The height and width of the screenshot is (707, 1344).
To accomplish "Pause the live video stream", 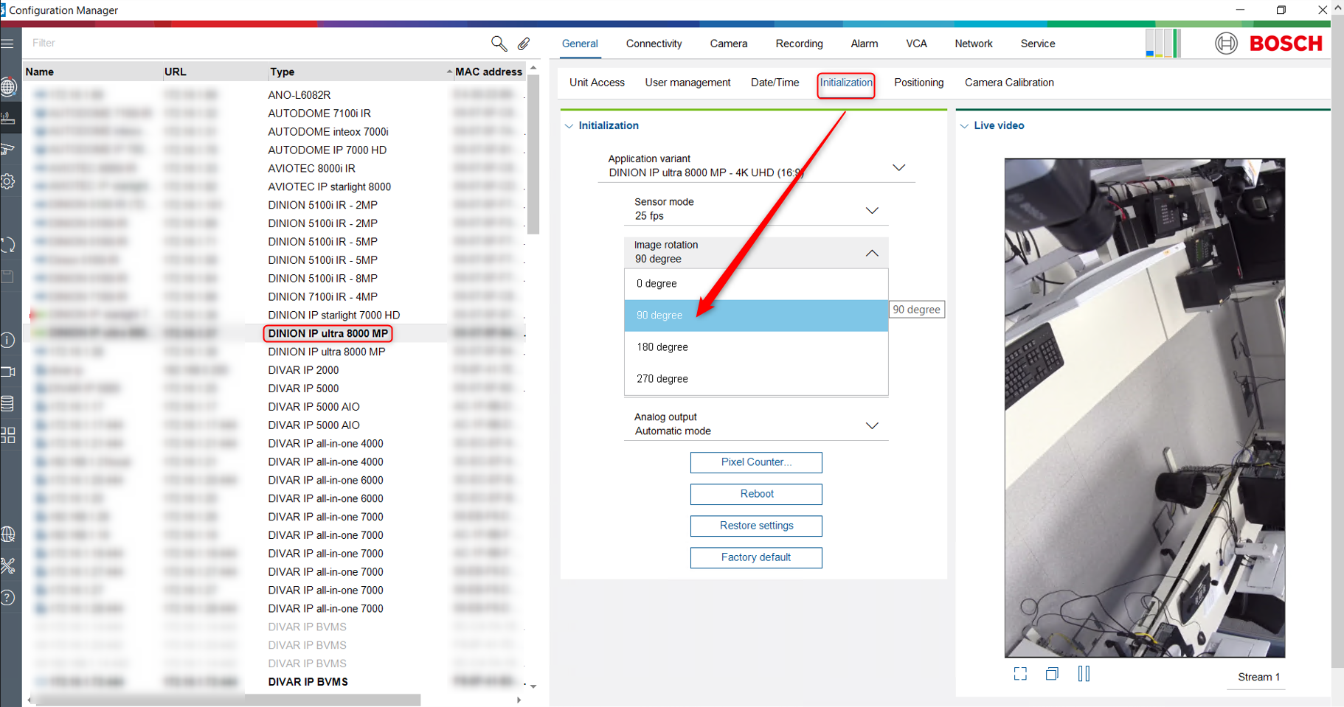I will (x=1084, y=674).
